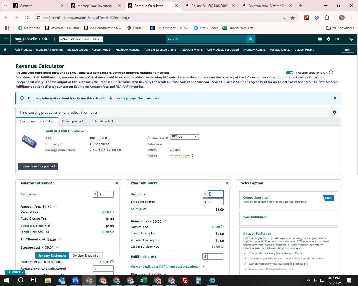358x286 pixels.
Task: Toggle Recommendations On switch
Action: [290, 73]
